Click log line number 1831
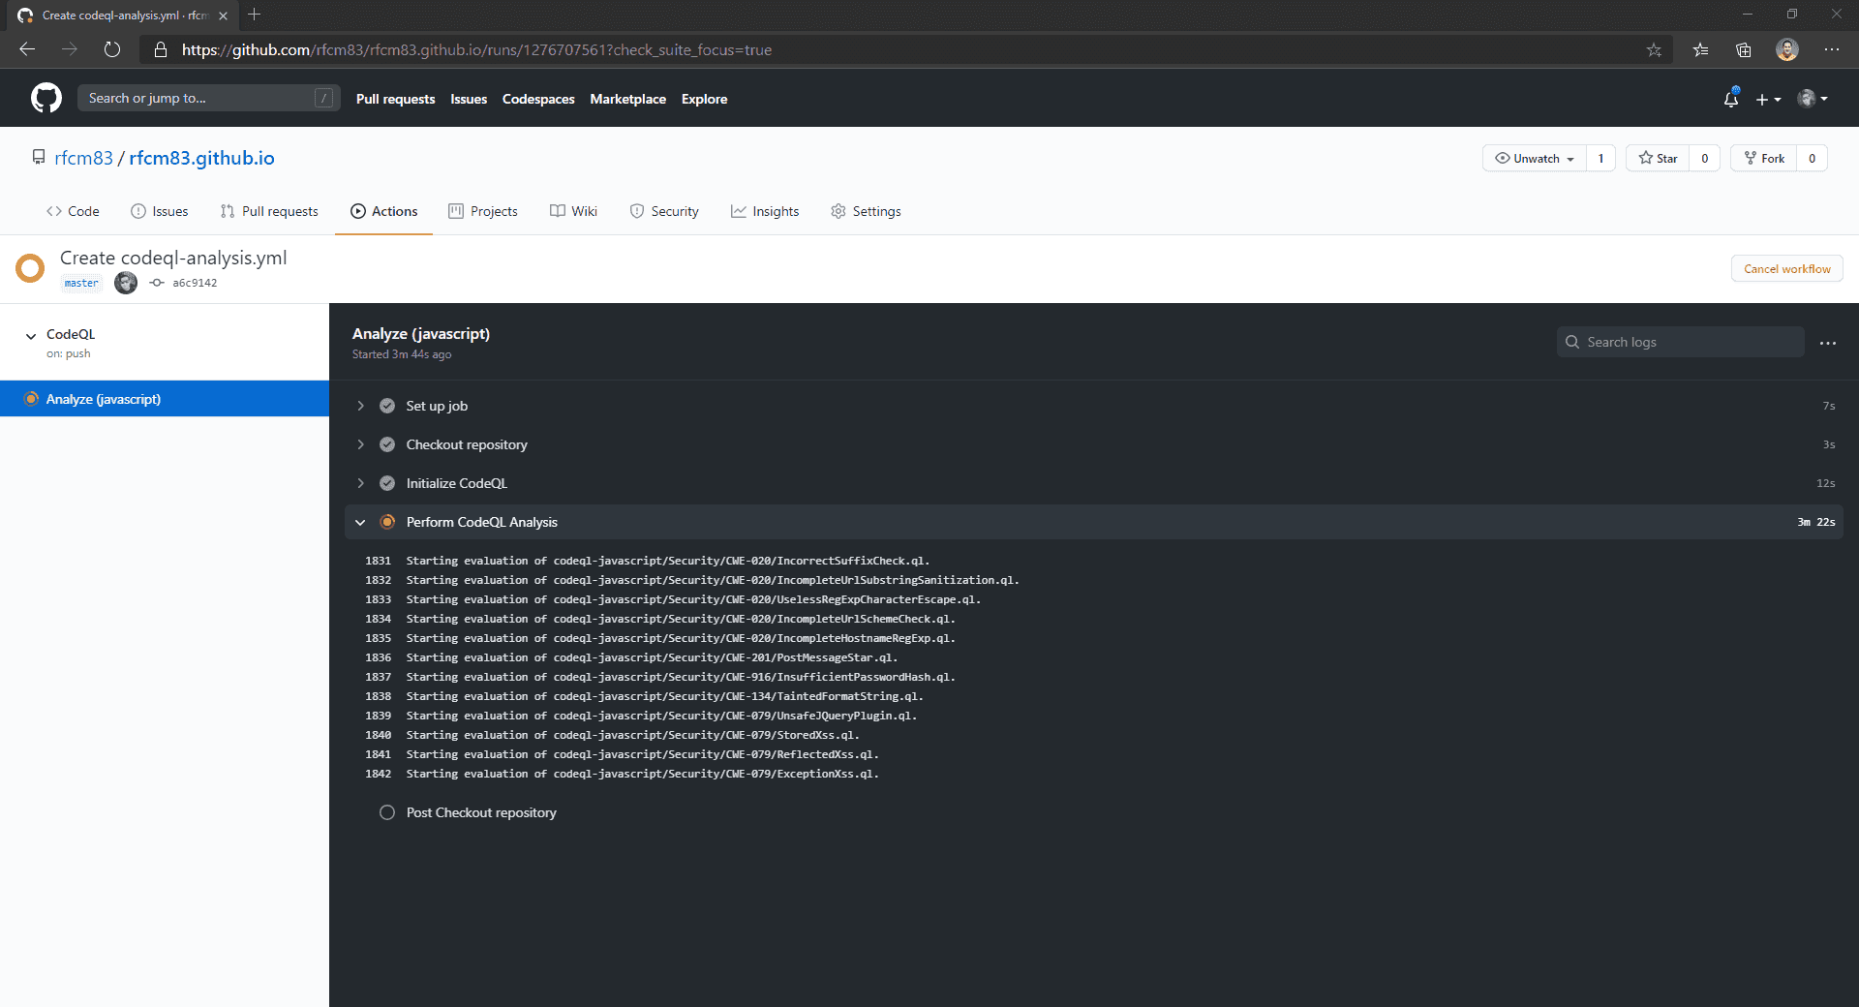Image resolution: width=1859 pixels, height=1007 pixels. click(x=378, y=561)
